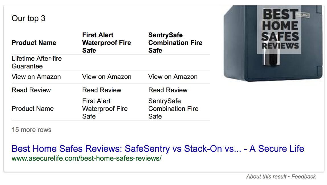
Task: Click the non-bold First Alert Waterproof Fire Safe cell
Action: (105, 109)
